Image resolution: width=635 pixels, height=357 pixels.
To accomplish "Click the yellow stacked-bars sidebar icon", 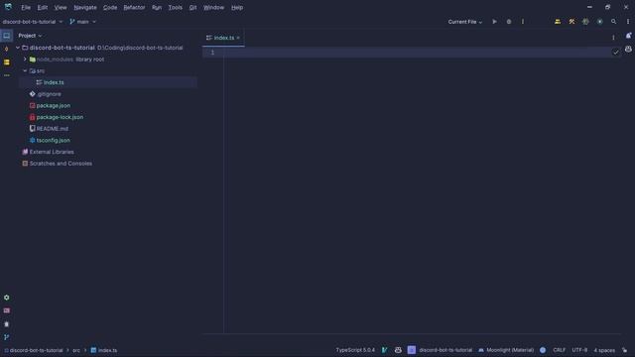I will pos(7,62).
